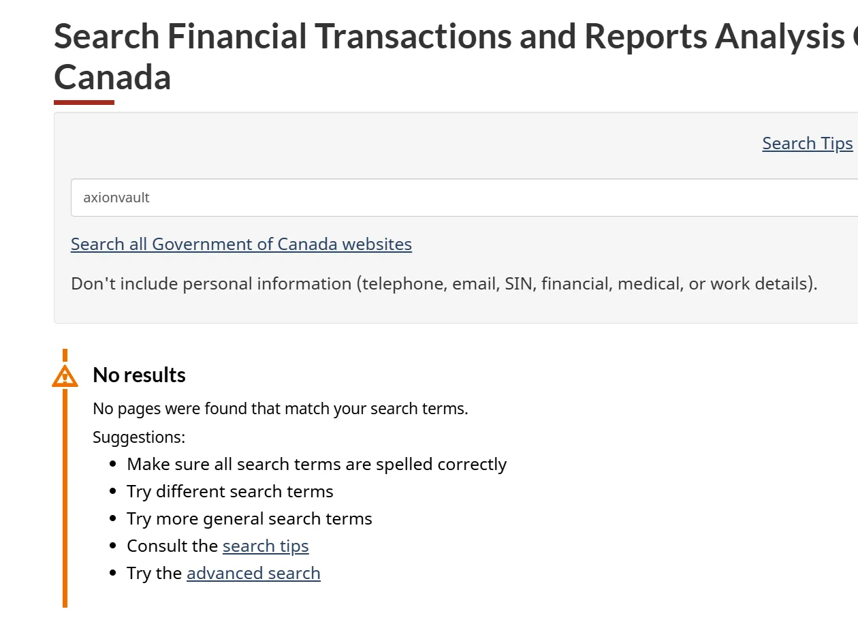Click the word 'Canada' in the heading
The width and height of the screenshot is (858, 624).
tap(112, 77)
